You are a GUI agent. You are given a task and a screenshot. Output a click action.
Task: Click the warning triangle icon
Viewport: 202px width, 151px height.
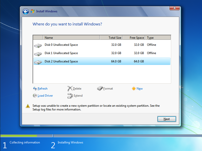[x=28, y=106]
